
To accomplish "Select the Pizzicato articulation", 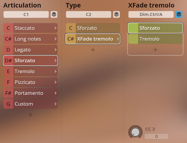I will coord(33,82).
